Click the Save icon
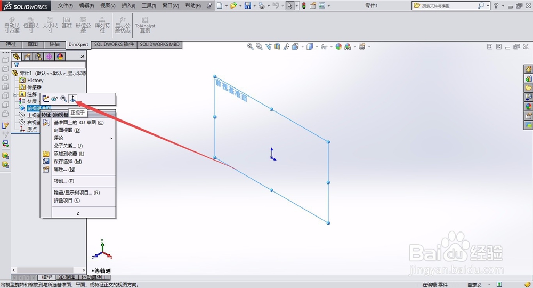 (x=248, y=5)
